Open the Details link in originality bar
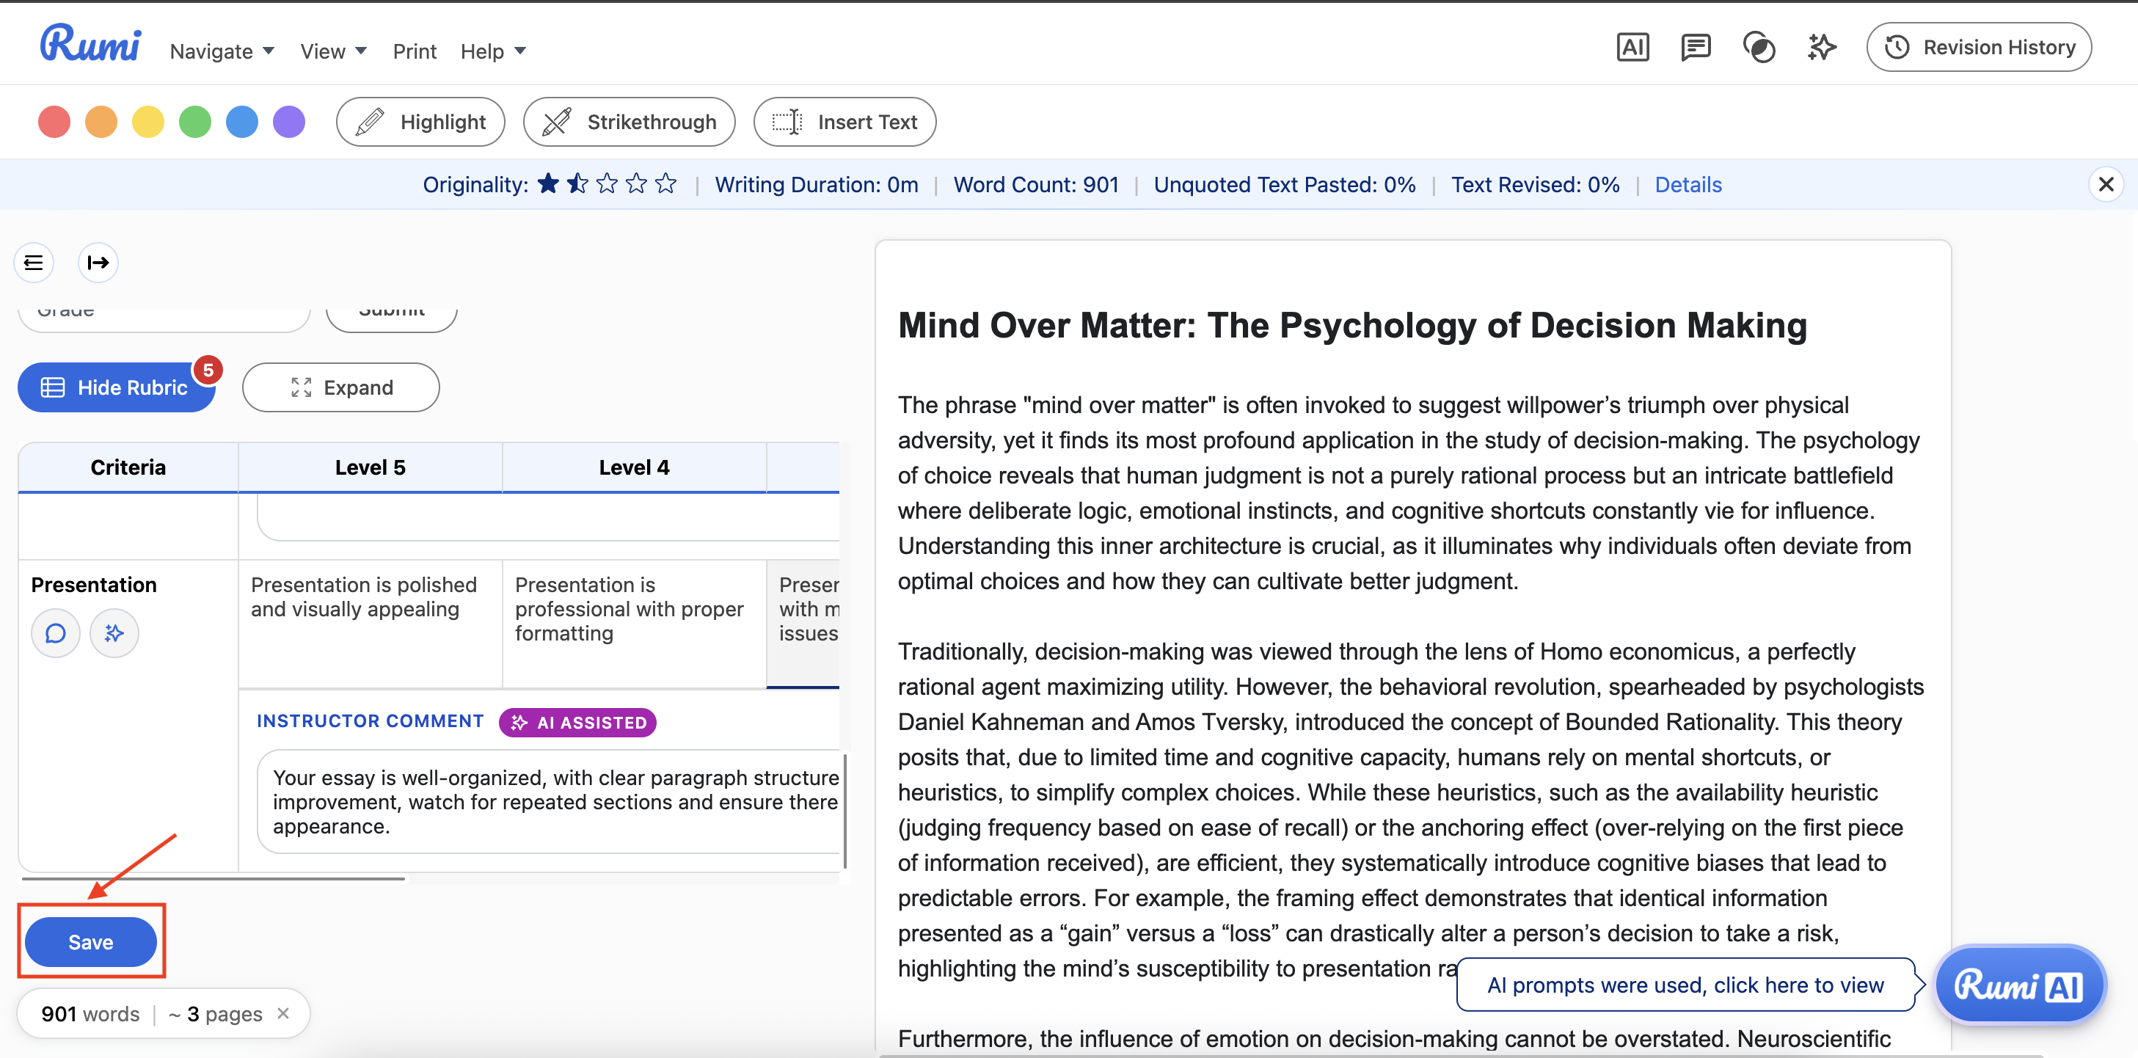Image resolution: width=2138 pixels, height=1058 pixels. (1688, 184)
